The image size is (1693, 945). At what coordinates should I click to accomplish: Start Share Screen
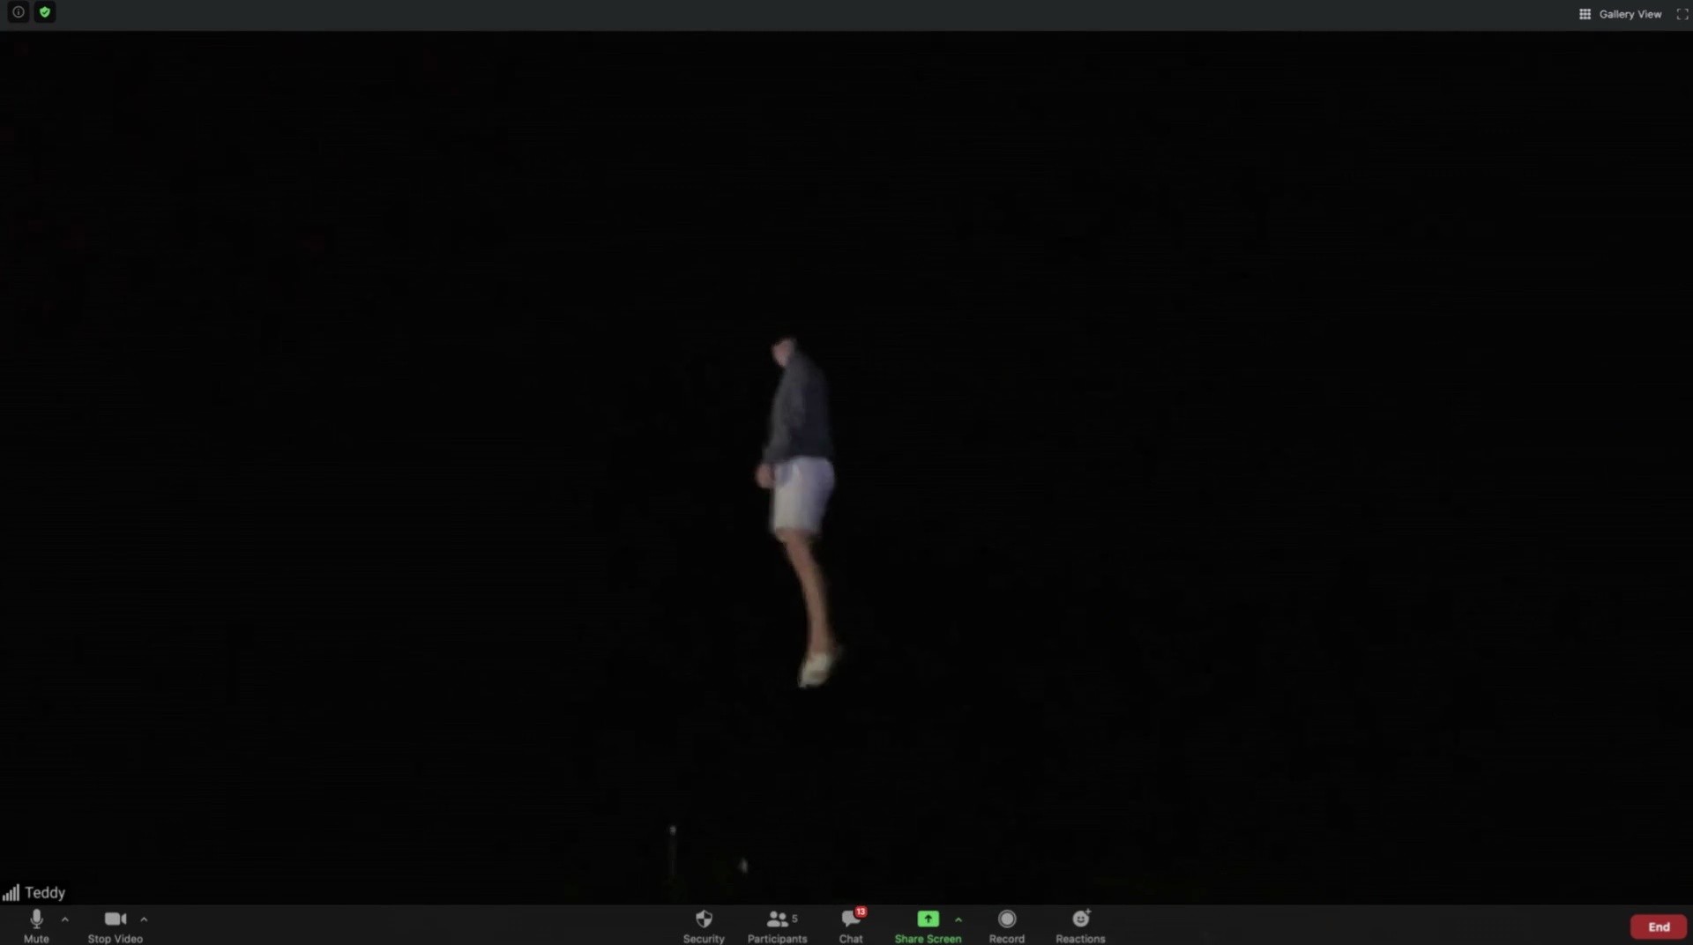pyautogui.click(x=928, y=926)
